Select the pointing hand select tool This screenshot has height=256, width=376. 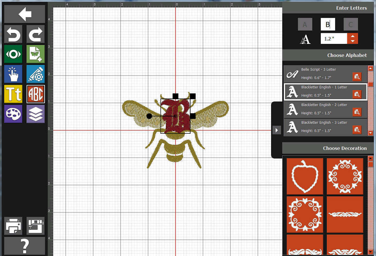coord(13,74)
